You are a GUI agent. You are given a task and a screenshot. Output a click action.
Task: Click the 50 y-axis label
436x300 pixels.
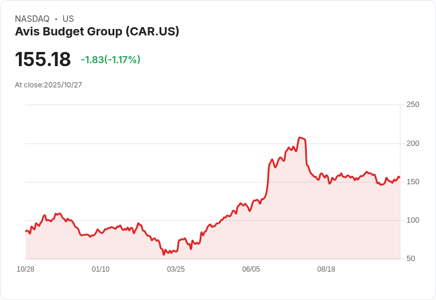[411, 259]
